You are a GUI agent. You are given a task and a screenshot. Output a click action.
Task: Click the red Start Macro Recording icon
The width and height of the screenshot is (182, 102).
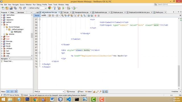click(x=96, y=16)
